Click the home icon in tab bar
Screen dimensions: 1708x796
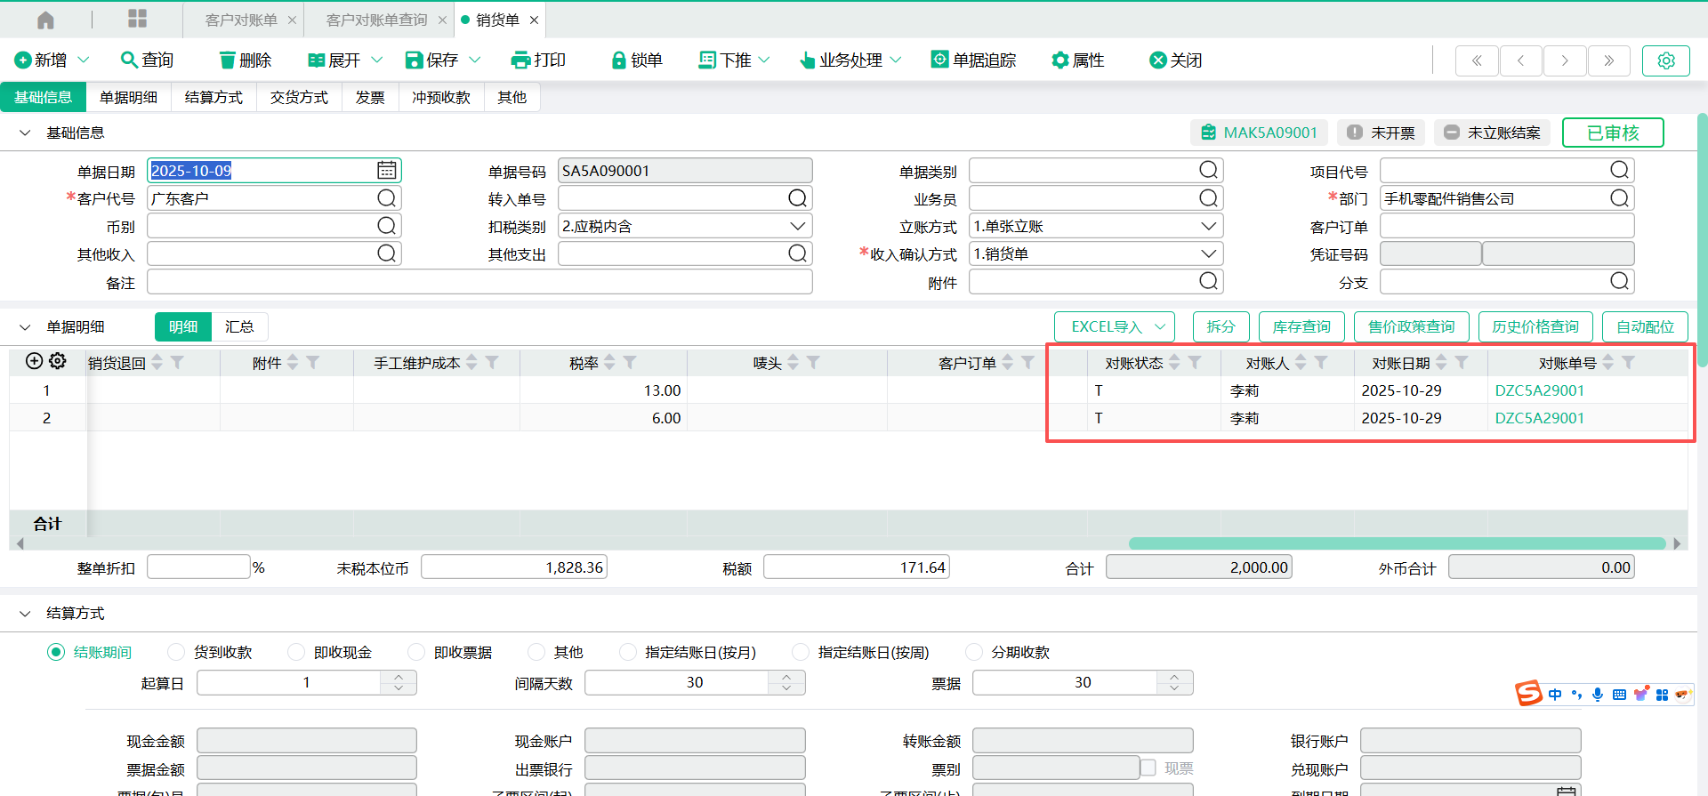click(45, 20)
